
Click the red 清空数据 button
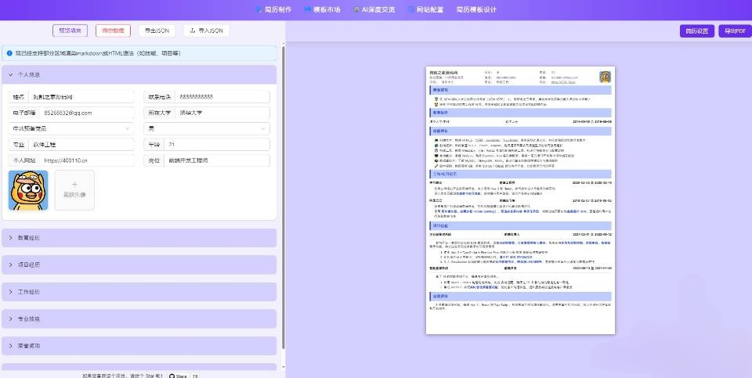[x=113, y=31]
